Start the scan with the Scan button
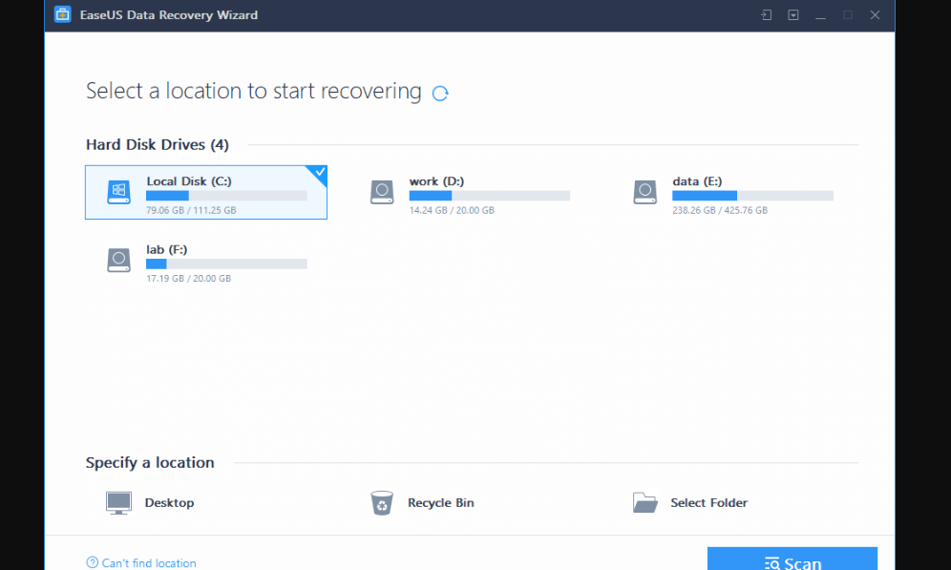Image resolution: width=951 pixels, height=570 pixels. pyautogui.click(x=792, y=562)
